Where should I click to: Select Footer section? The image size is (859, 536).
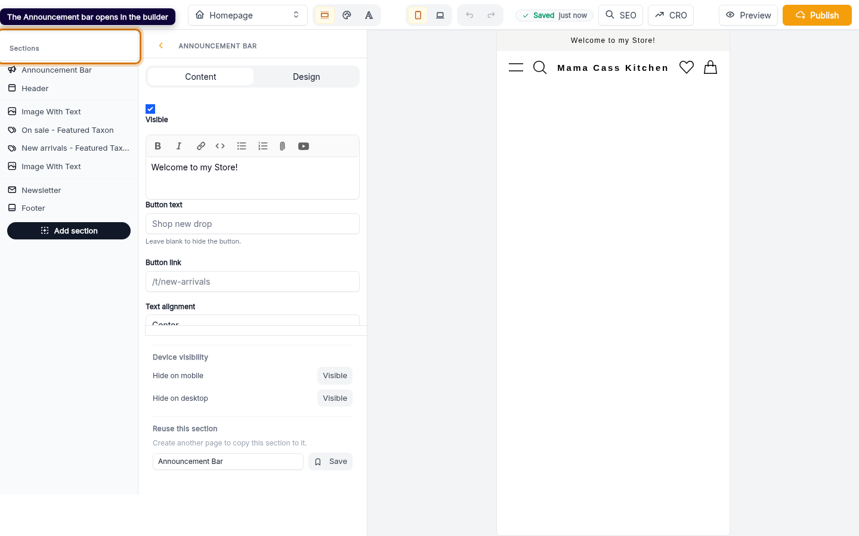click(69, 208)
